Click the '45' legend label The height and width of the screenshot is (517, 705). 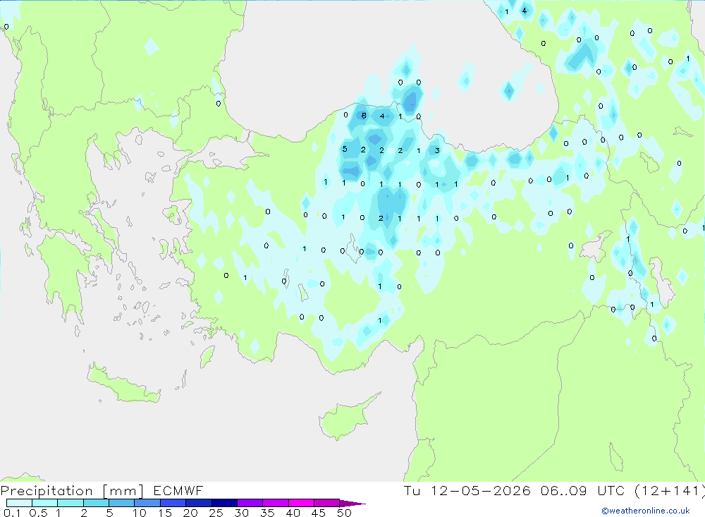pyautogui.click(x=319, y=513)
